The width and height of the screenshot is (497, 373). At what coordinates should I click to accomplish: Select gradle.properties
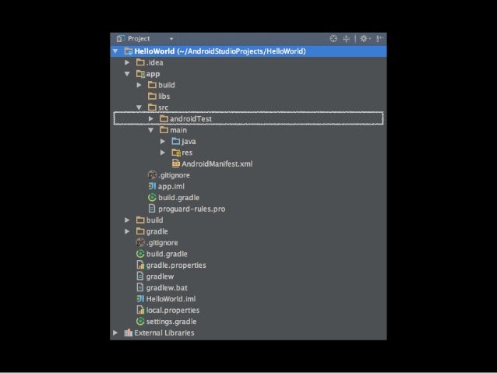coord(176,266)
